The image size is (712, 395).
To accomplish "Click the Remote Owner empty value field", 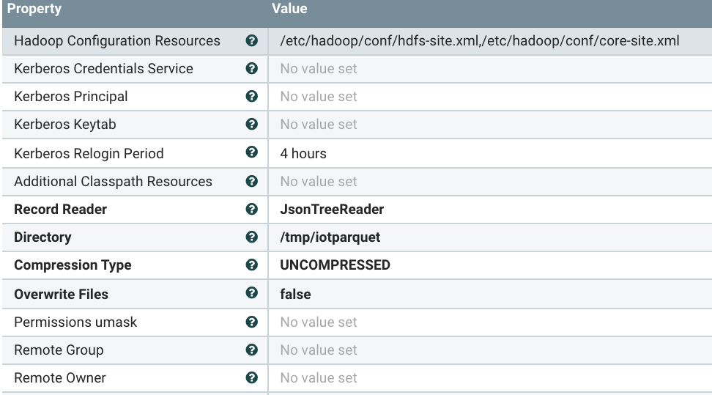I will click(x=319, y=378).
